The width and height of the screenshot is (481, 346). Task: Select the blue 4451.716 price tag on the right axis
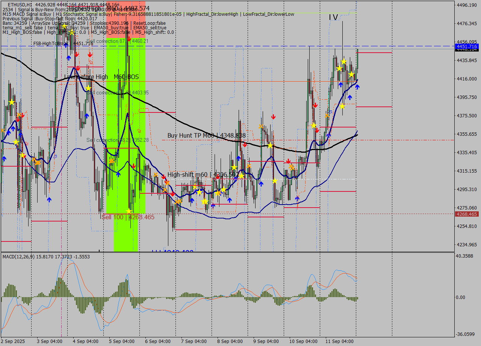click(x=466, y=47)
